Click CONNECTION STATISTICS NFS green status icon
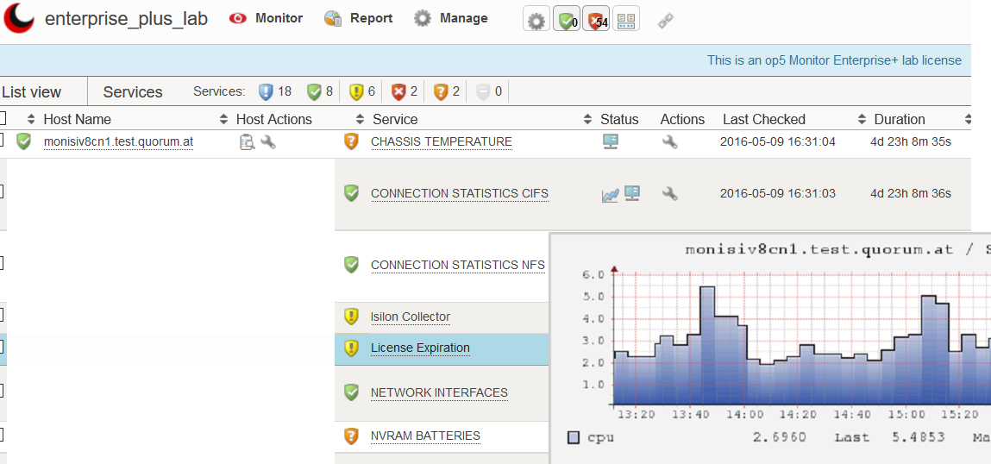Viewport: 991px width, 464px height. pos(351,264)
